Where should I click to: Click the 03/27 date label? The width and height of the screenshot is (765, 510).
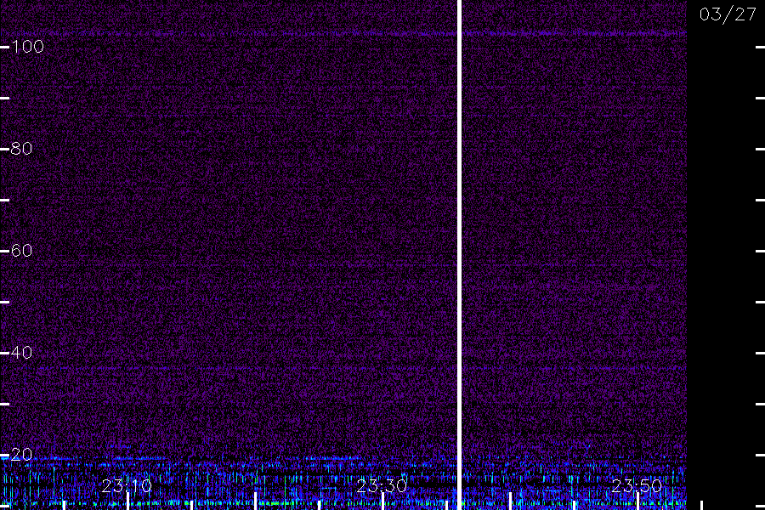(x=728, y=14)
